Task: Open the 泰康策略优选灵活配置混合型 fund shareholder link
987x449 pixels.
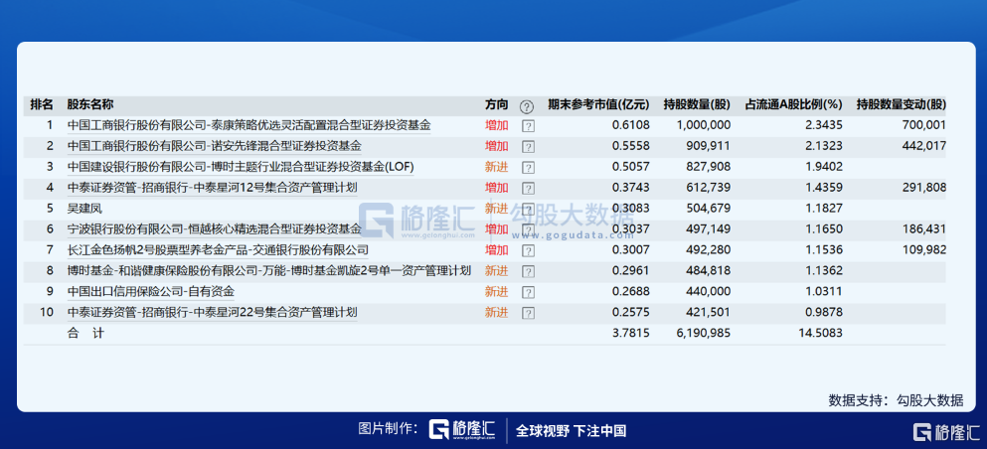Action: coord(248,126)
